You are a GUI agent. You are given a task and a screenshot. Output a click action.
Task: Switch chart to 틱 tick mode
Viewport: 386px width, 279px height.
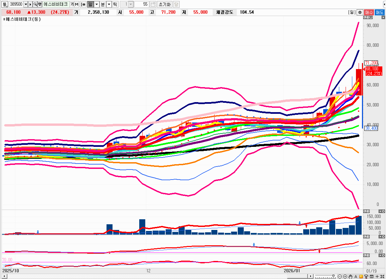[115, 4]
